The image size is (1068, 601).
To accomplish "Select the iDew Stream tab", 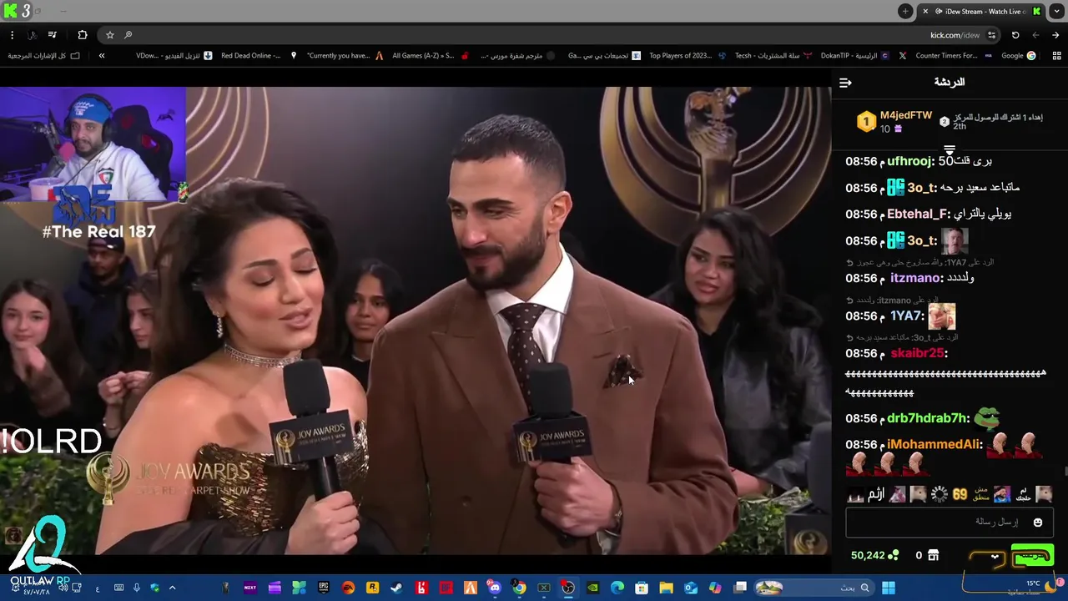I will [981, 11].
